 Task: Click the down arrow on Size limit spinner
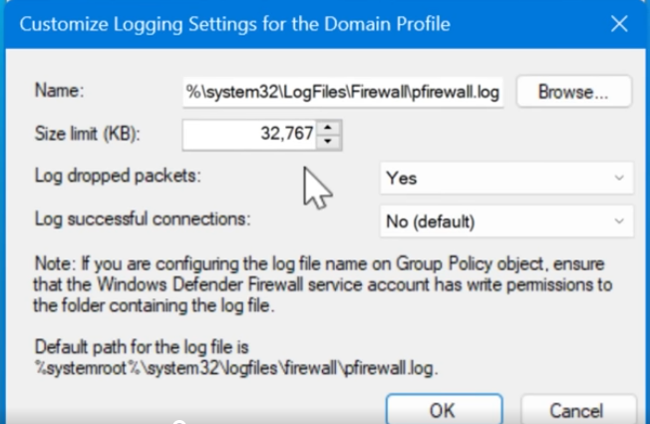pos(330,142)
